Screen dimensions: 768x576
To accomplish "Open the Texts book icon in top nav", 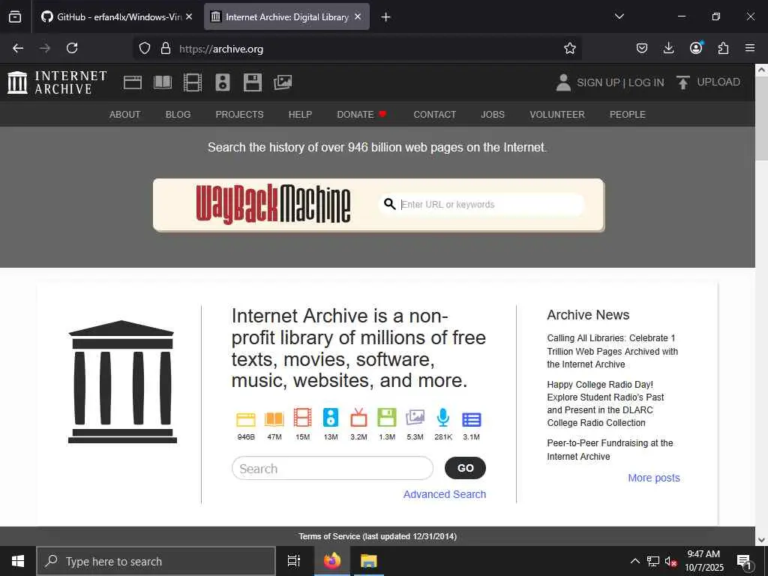I will click(163, 82).
